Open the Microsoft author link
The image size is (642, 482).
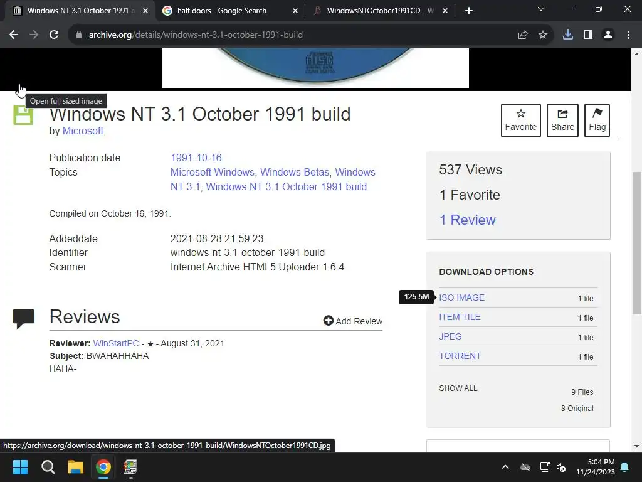[x=83, y=131]
